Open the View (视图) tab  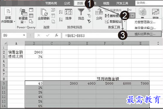(106, 4)
